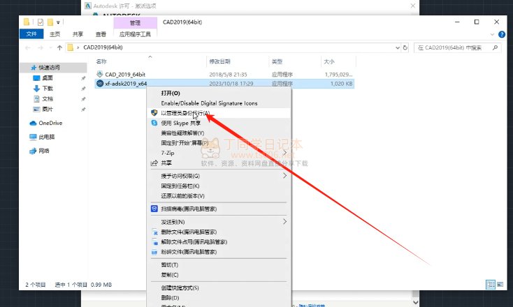The image size is (513, 307).
Task: Expand the 授予访问权限(G) submenu arrow
Action: tap(284, 176)
